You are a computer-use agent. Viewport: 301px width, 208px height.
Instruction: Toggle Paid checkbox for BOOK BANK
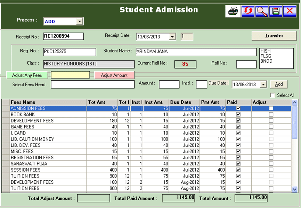[x=238, y=114]
